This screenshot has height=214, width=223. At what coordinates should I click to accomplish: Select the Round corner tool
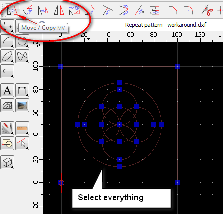point(188,10)
